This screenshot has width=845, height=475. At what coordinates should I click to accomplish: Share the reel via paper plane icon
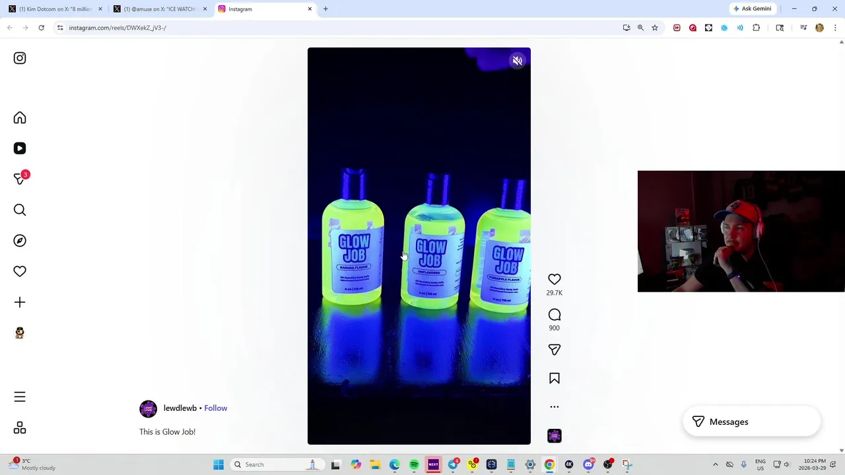[x=555, y=350]
